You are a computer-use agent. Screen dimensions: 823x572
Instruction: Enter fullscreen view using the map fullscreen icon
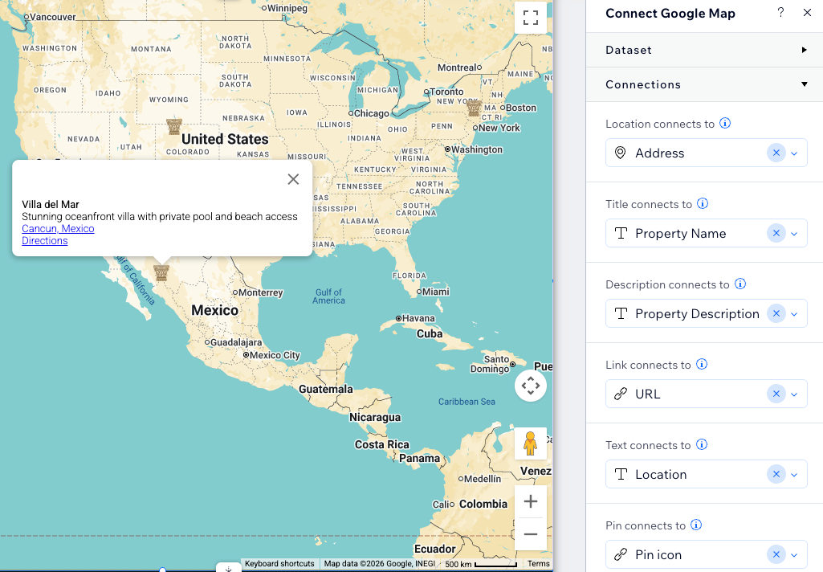(x=530, y=17)
